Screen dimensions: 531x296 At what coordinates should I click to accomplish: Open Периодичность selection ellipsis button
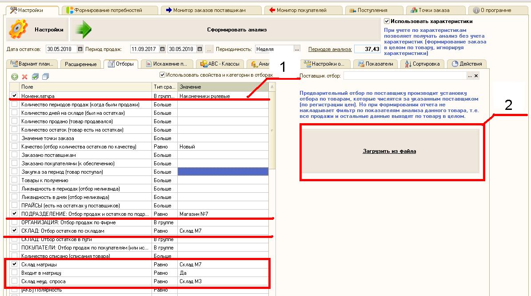[x=297, y=49]
